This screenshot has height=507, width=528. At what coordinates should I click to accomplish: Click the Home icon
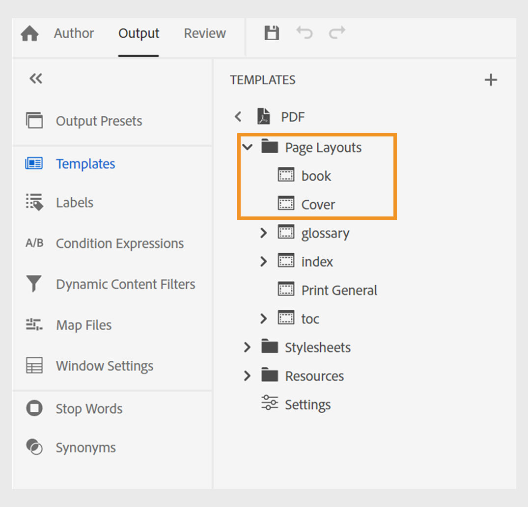coord(29,32)
